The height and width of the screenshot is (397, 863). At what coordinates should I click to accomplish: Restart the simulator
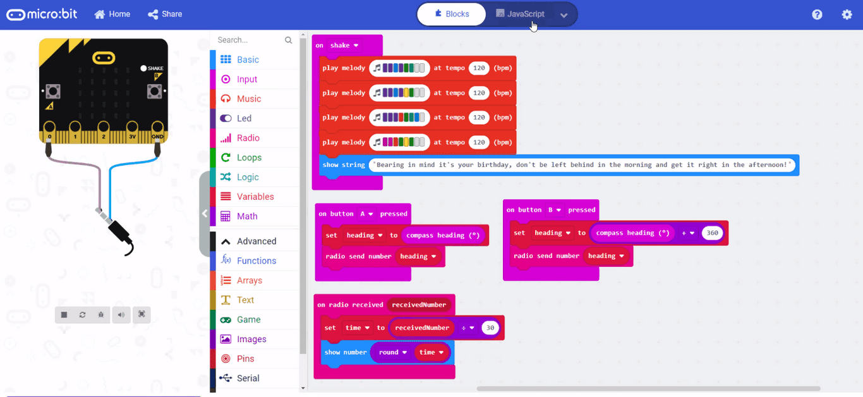click(x=82, y=315)
